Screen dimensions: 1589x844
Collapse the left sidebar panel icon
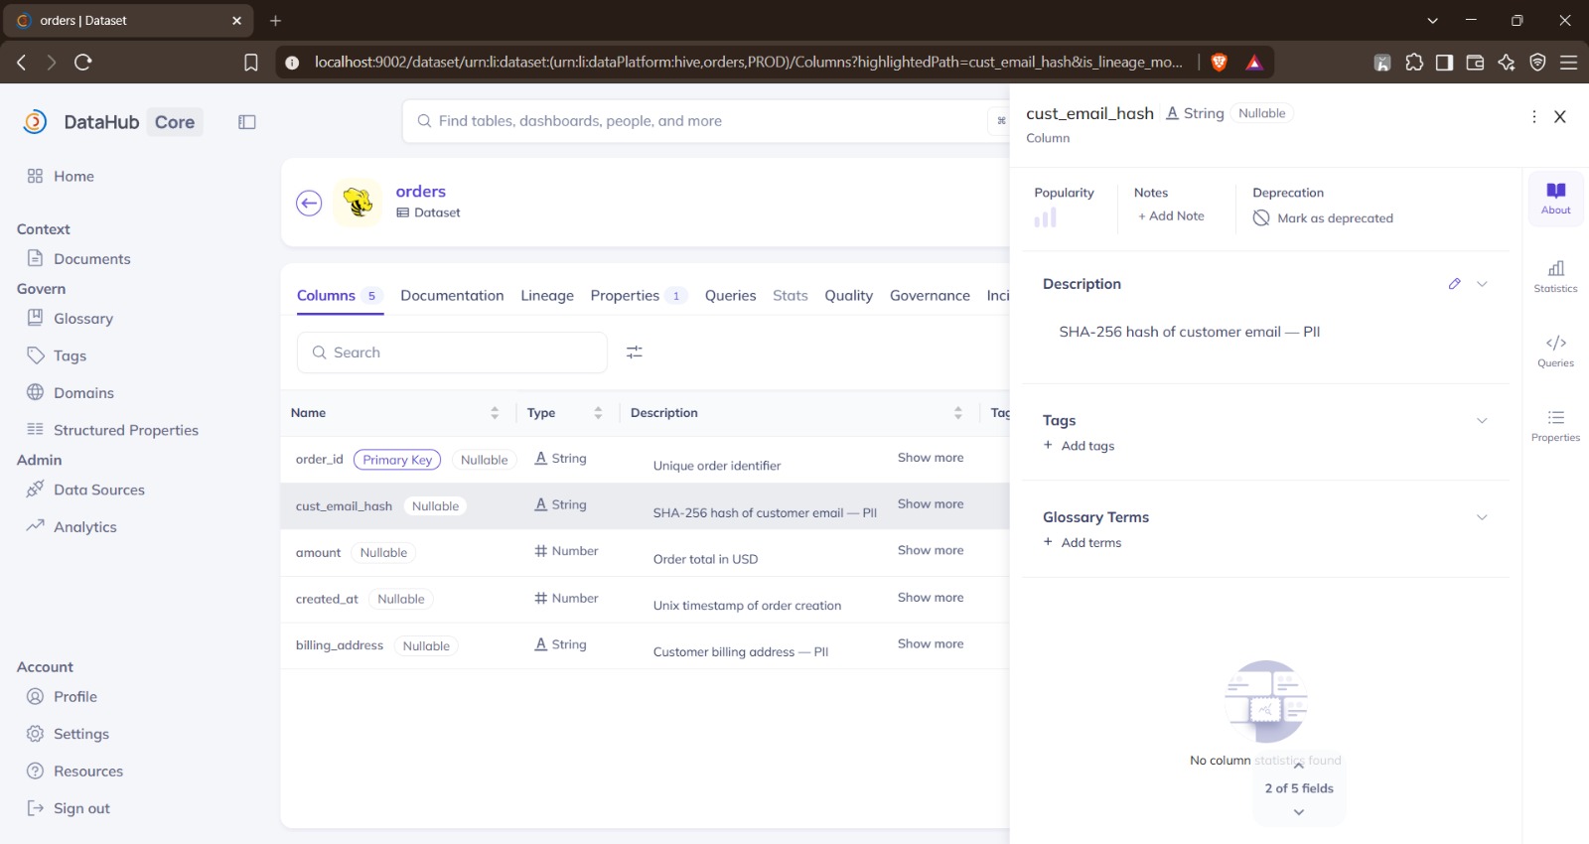pos(247,122)
